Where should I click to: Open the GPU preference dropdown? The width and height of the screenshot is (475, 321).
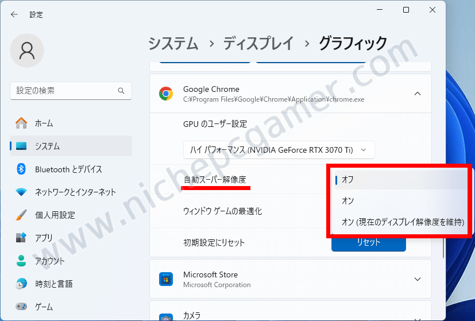(x=279, y=150)
